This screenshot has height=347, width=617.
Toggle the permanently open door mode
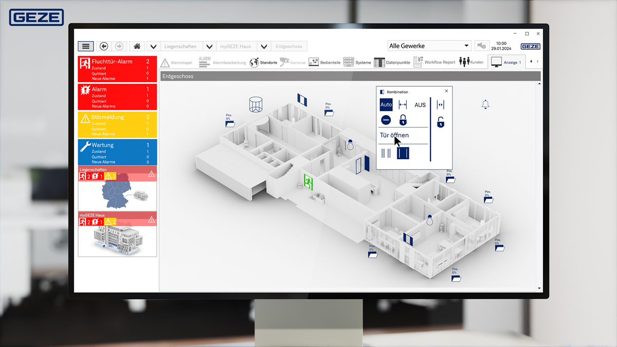click(x=403, y=105)
